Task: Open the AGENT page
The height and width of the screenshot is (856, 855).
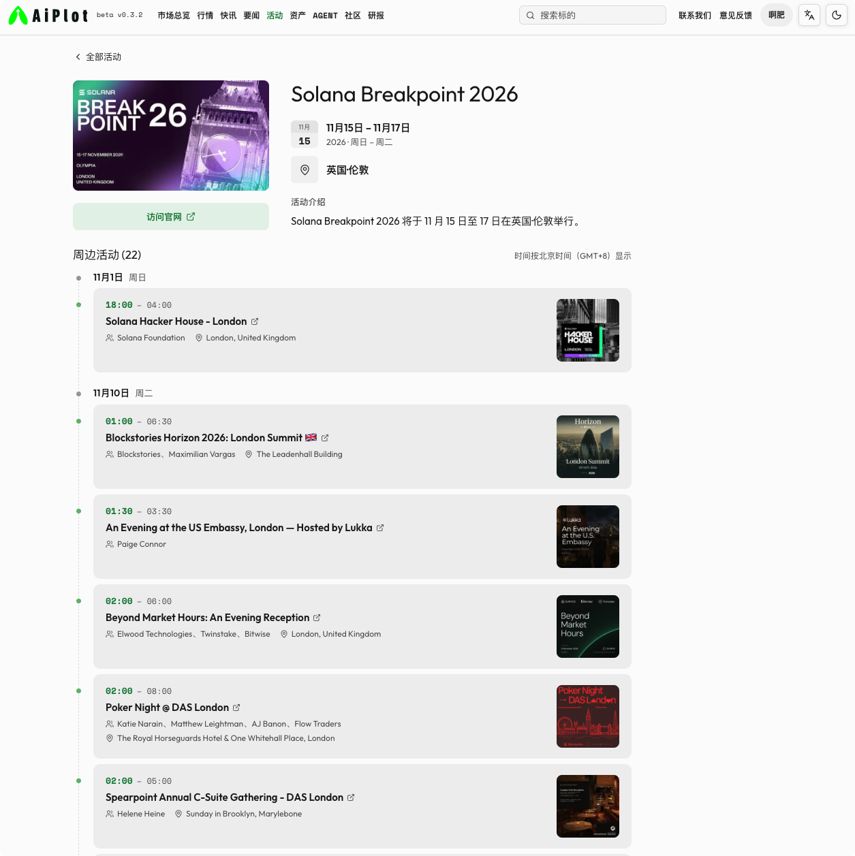Action: (x=325, y=16)
